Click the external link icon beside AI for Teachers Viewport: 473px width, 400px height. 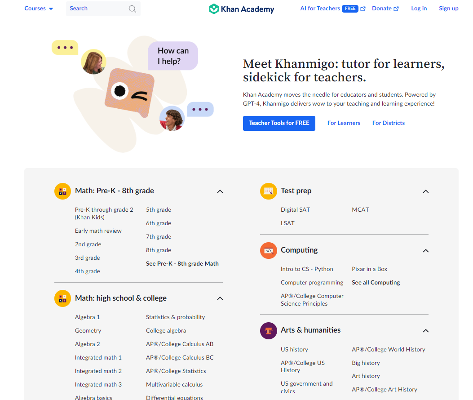tap(363, 9)
